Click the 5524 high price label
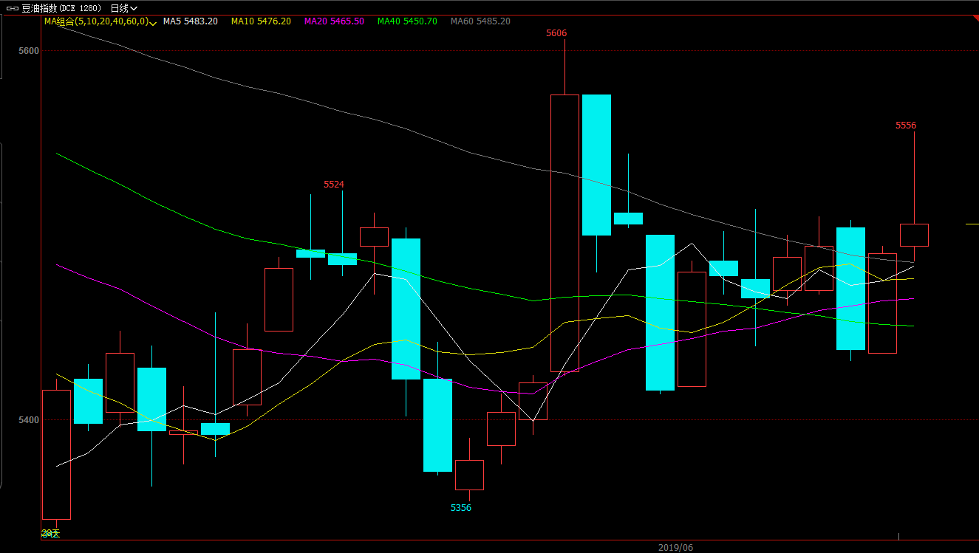 (x=334, y=184)
